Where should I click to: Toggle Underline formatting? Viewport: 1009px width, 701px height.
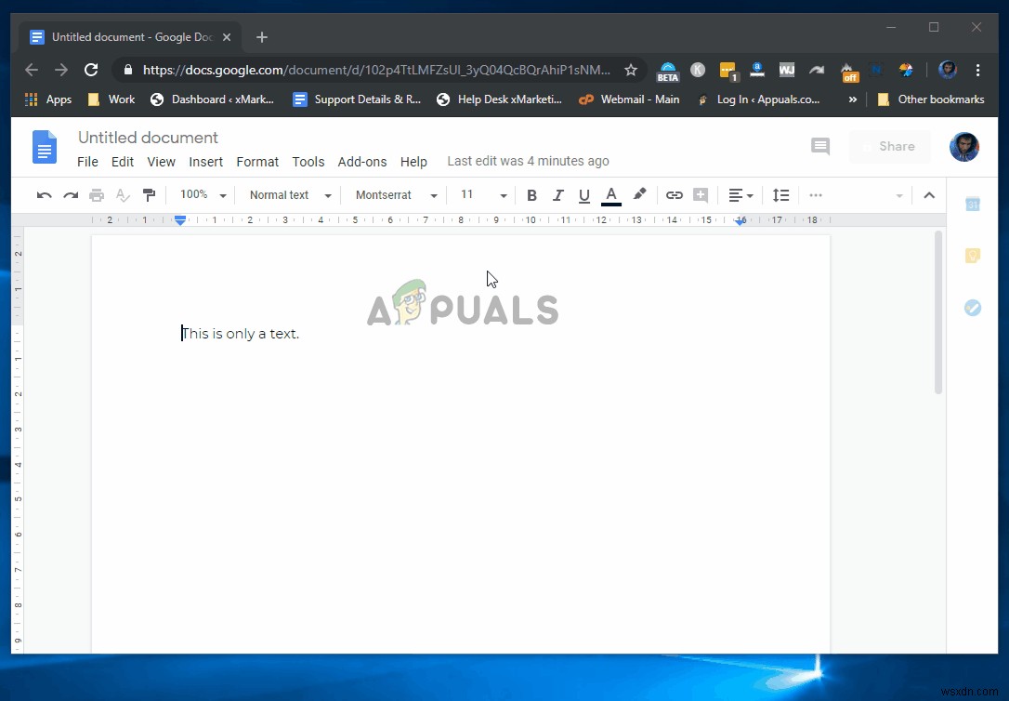(x=583, y=195)
